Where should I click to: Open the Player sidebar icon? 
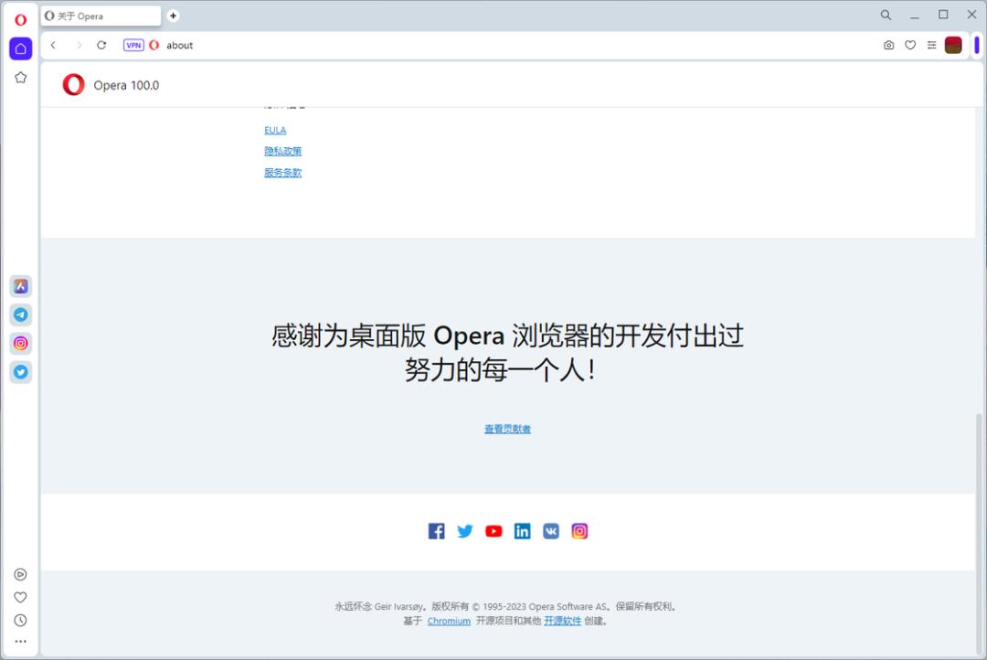20,574
